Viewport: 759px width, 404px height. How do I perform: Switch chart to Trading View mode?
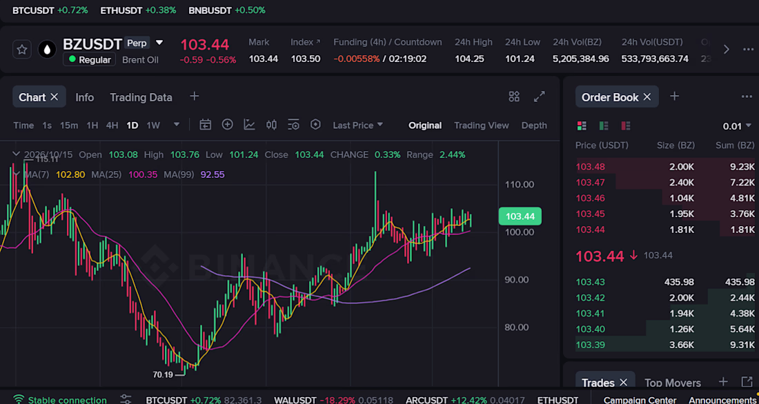pyautogui.click(x=481, y=125)
